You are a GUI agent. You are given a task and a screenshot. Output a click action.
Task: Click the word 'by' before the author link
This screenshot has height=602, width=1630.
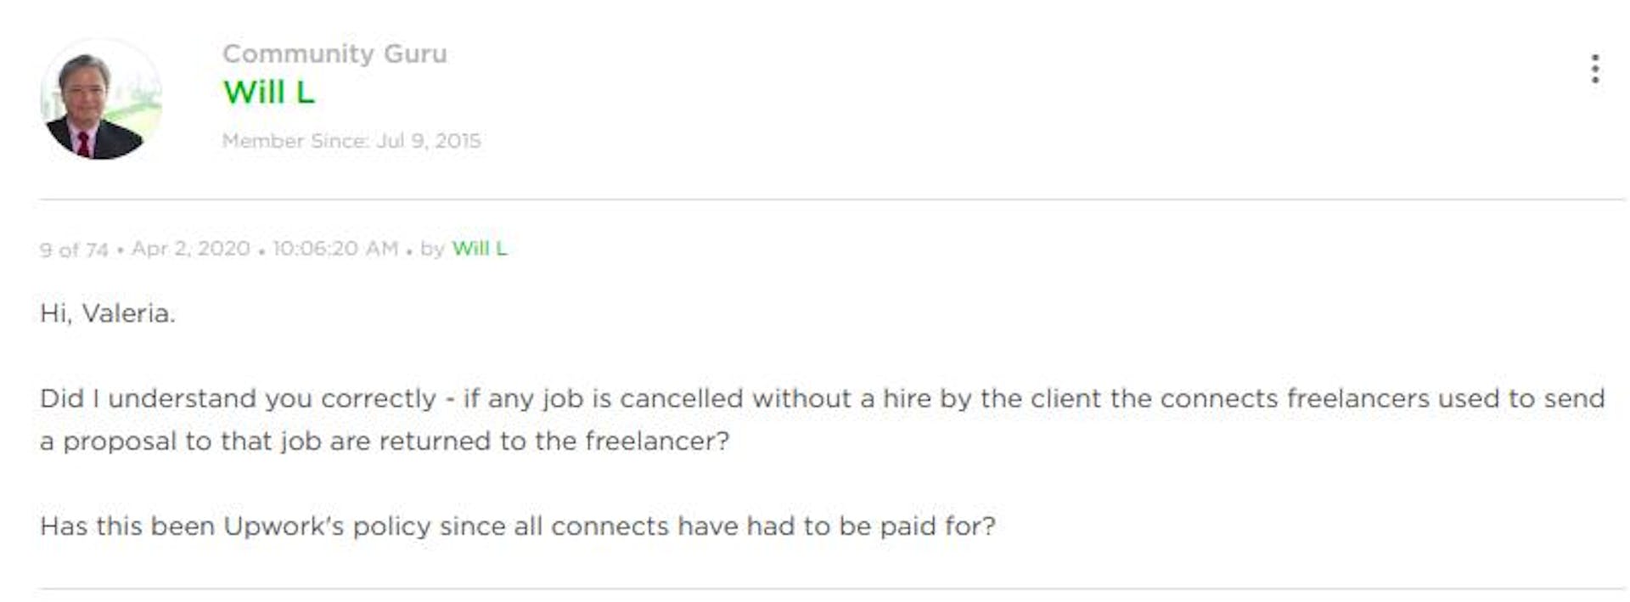coord(432,250)
